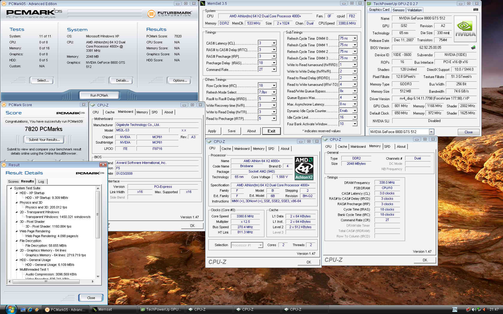The width and height of the screenshot is (503, 314).
Task: Open Refresh Cycle Time DIMM 0 dropdown
Action: point(355,38)
